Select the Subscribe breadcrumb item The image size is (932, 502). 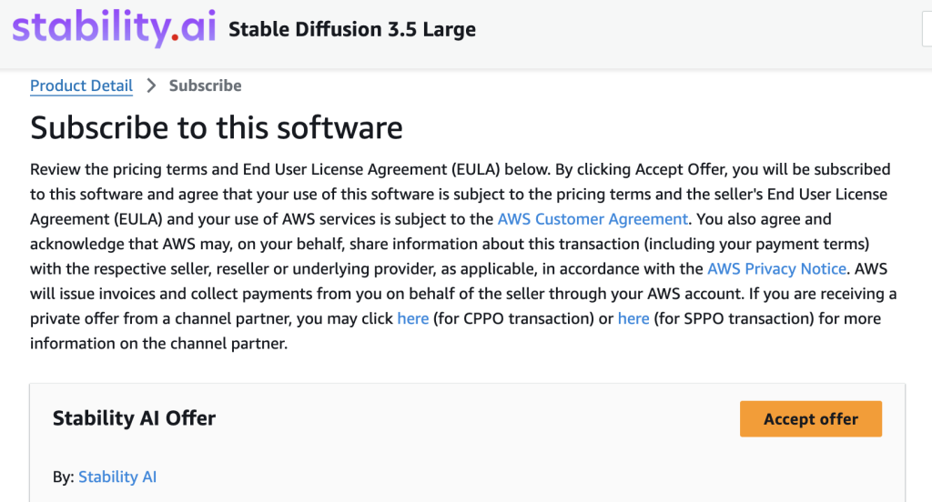coord(205,85)
